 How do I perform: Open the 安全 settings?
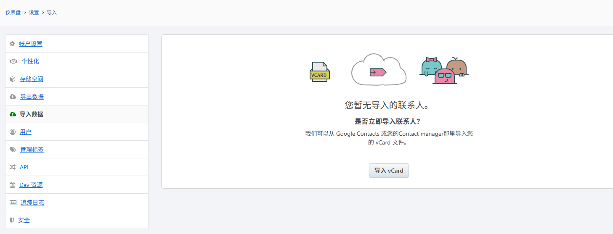point(24,220)
